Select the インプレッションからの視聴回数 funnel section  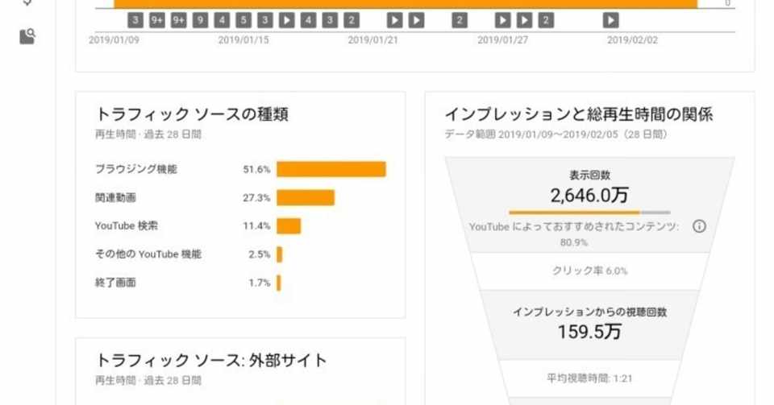pyautogui.click(x=589, y=322)
